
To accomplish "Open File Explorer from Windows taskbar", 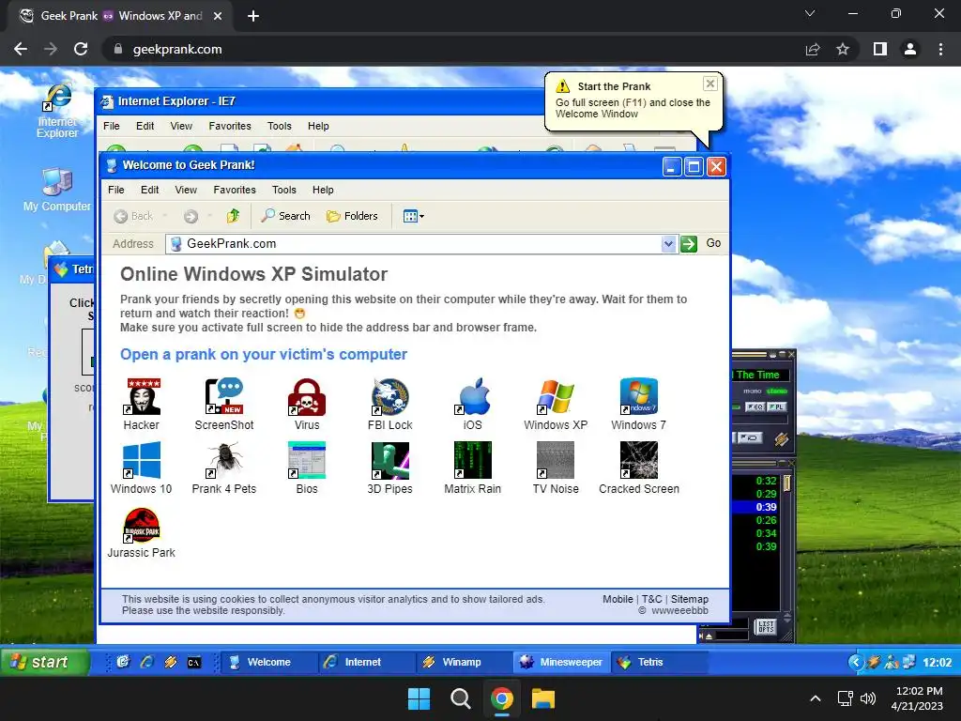I will (x=543, y=698).
